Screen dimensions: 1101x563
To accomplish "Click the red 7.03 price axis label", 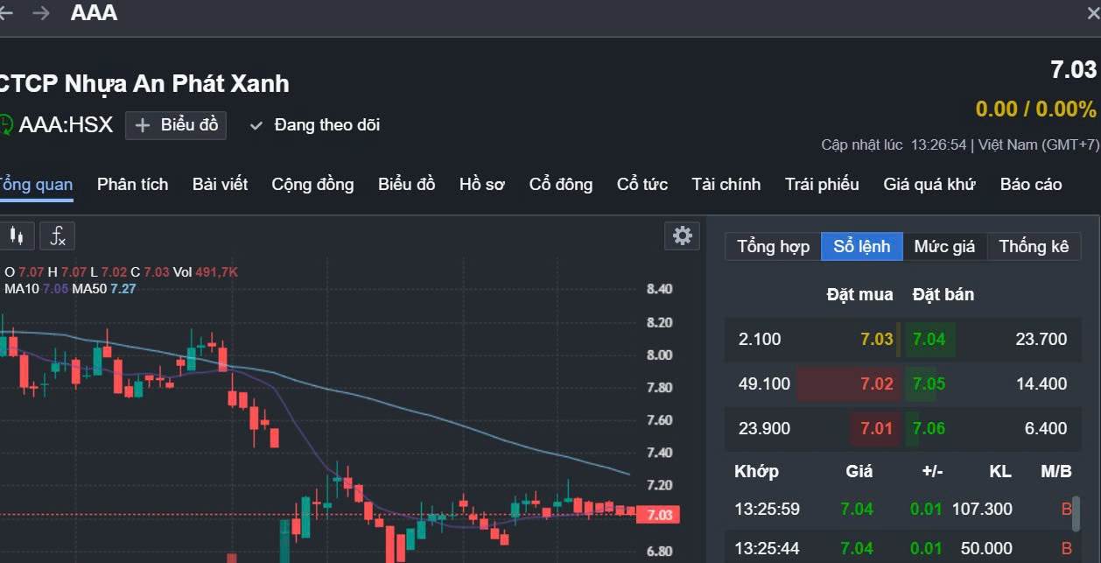I will click(x=659, y=515).
